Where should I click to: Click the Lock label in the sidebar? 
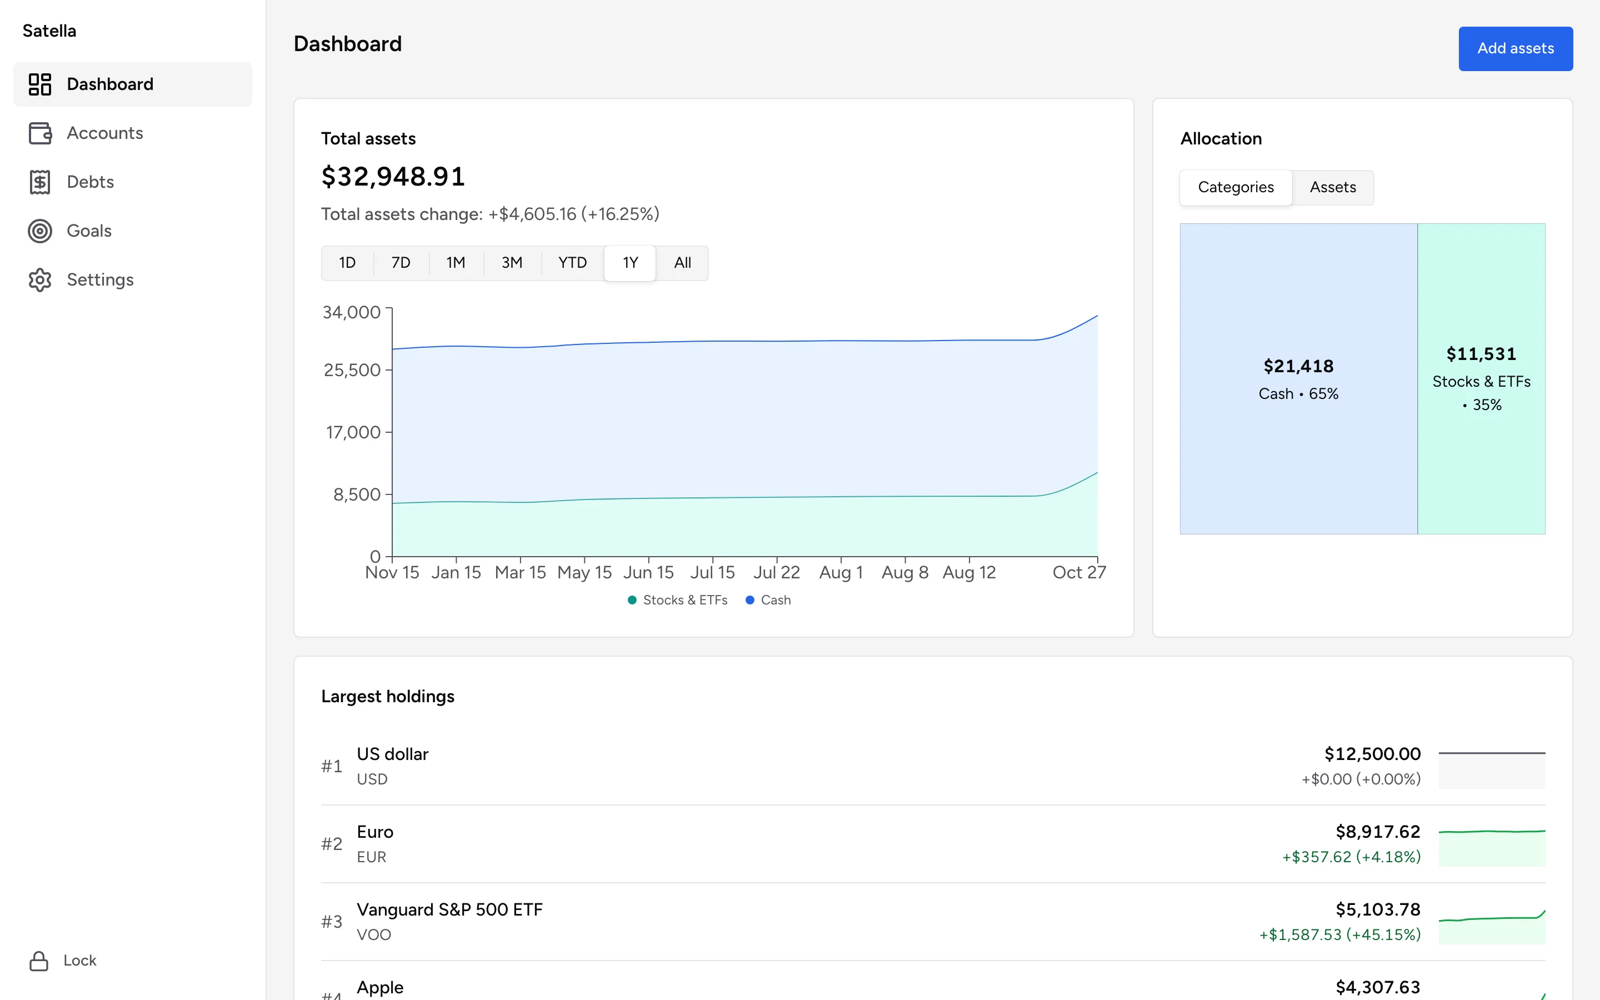click(80, 961)
